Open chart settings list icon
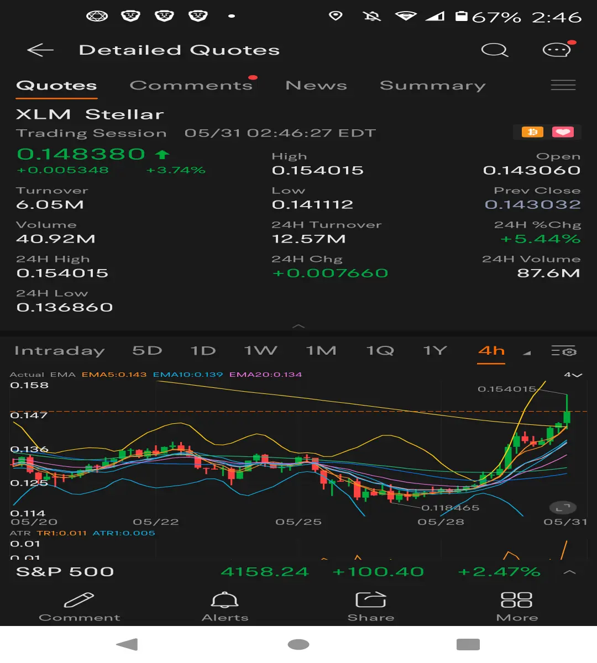This screenshot has width=597, height=663. [x=563, y=351]
